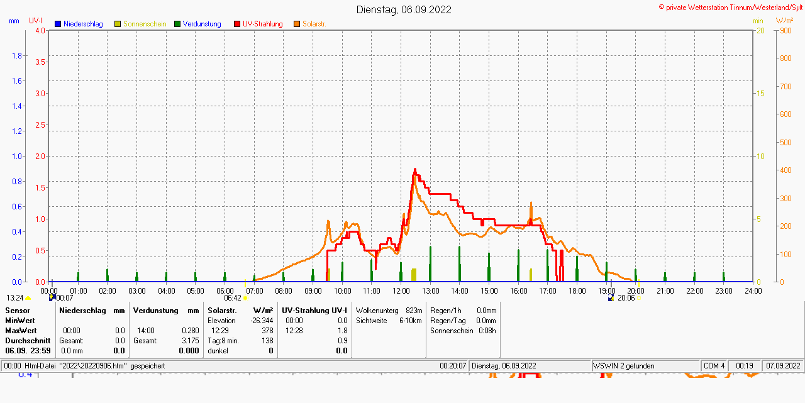Click the Verdunstung total '3.175'
805x403 pixels.
[x=190, y=341]
